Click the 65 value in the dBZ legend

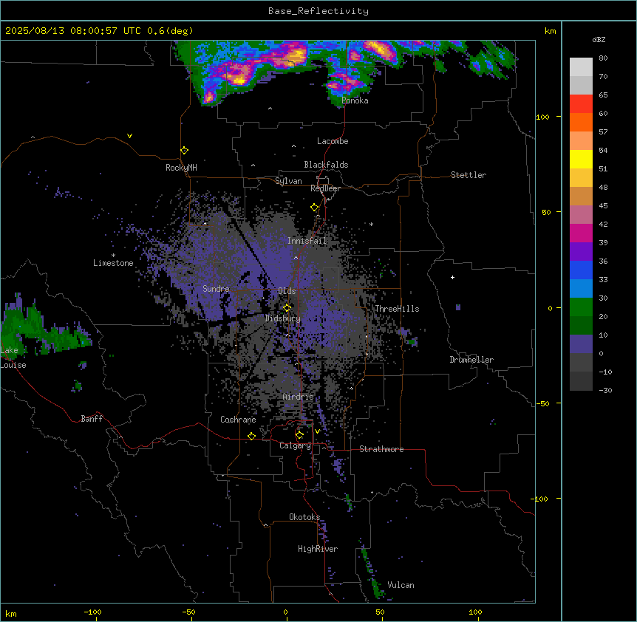point(603,95)
